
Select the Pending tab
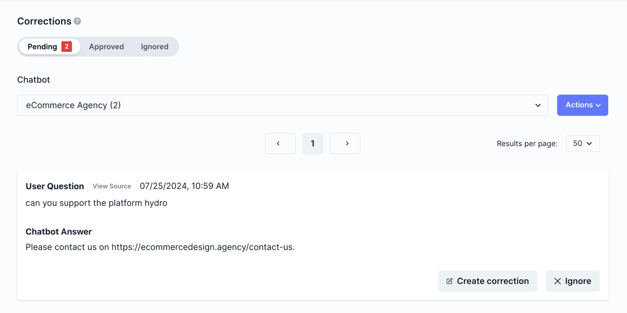pyautogui.click(x=42, y=46)
